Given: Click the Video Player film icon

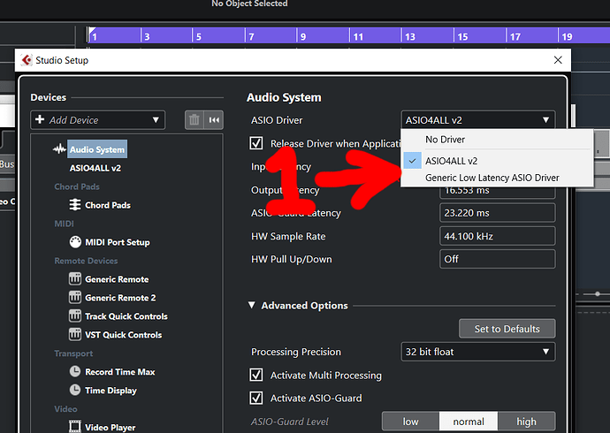Looking at the screenshot, I should [75, 427].
